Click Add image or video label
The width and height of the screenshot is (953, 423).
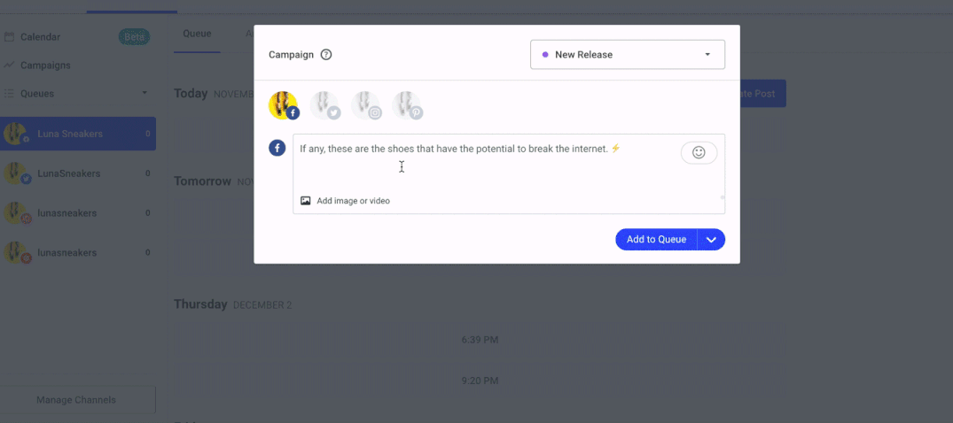click(x=353, y=201)
